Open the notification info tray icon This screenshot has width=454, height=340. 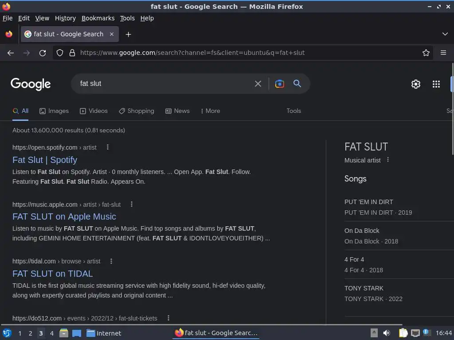coord(427,332)
